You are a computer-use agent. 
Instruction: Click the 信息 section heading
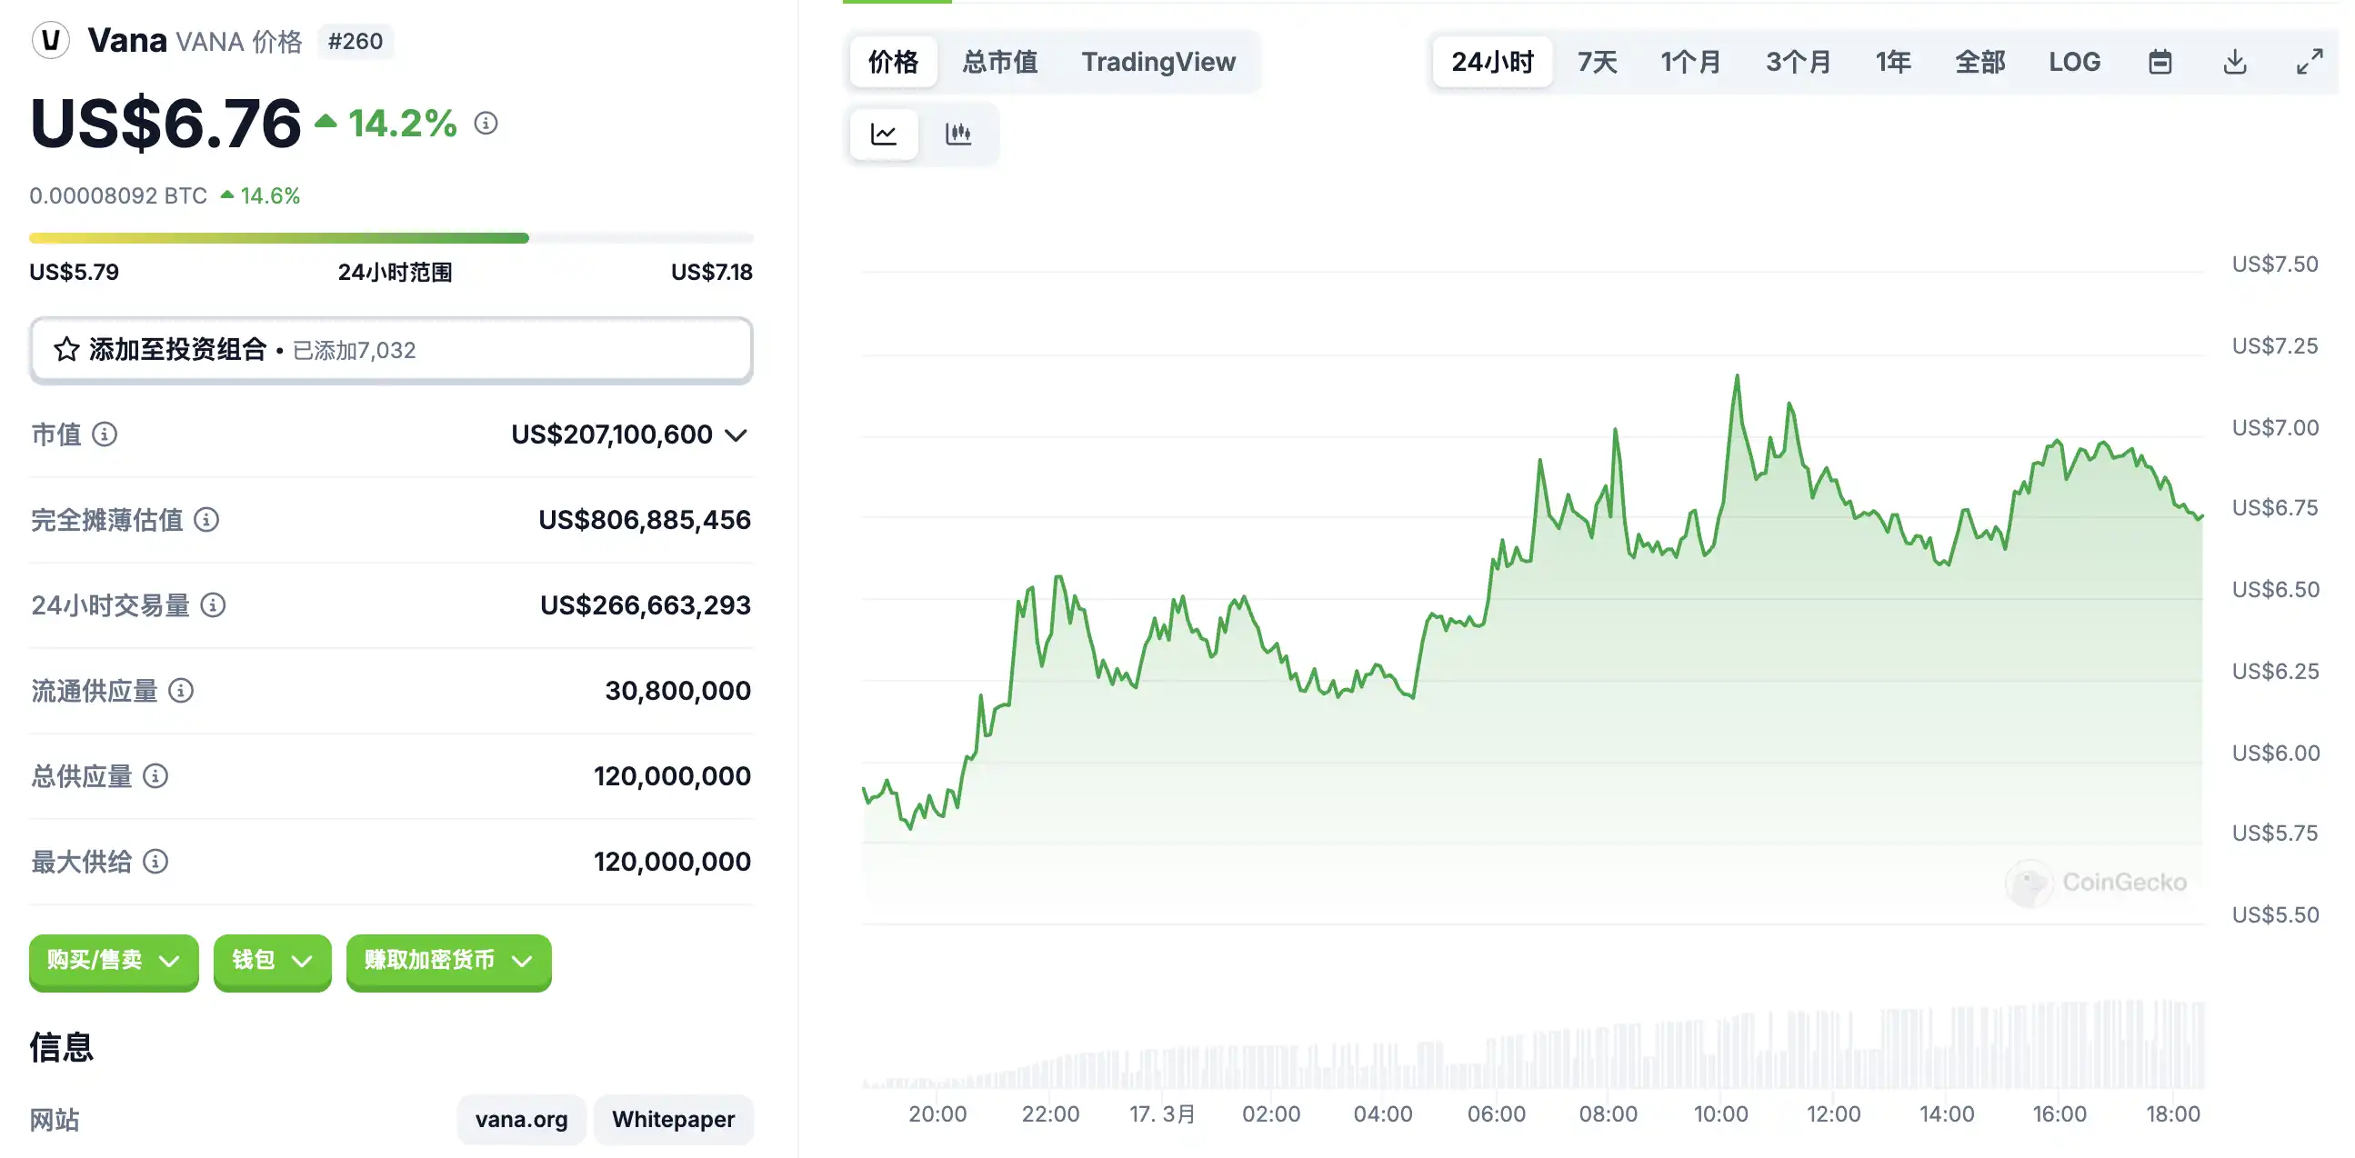click(61, 1047)
